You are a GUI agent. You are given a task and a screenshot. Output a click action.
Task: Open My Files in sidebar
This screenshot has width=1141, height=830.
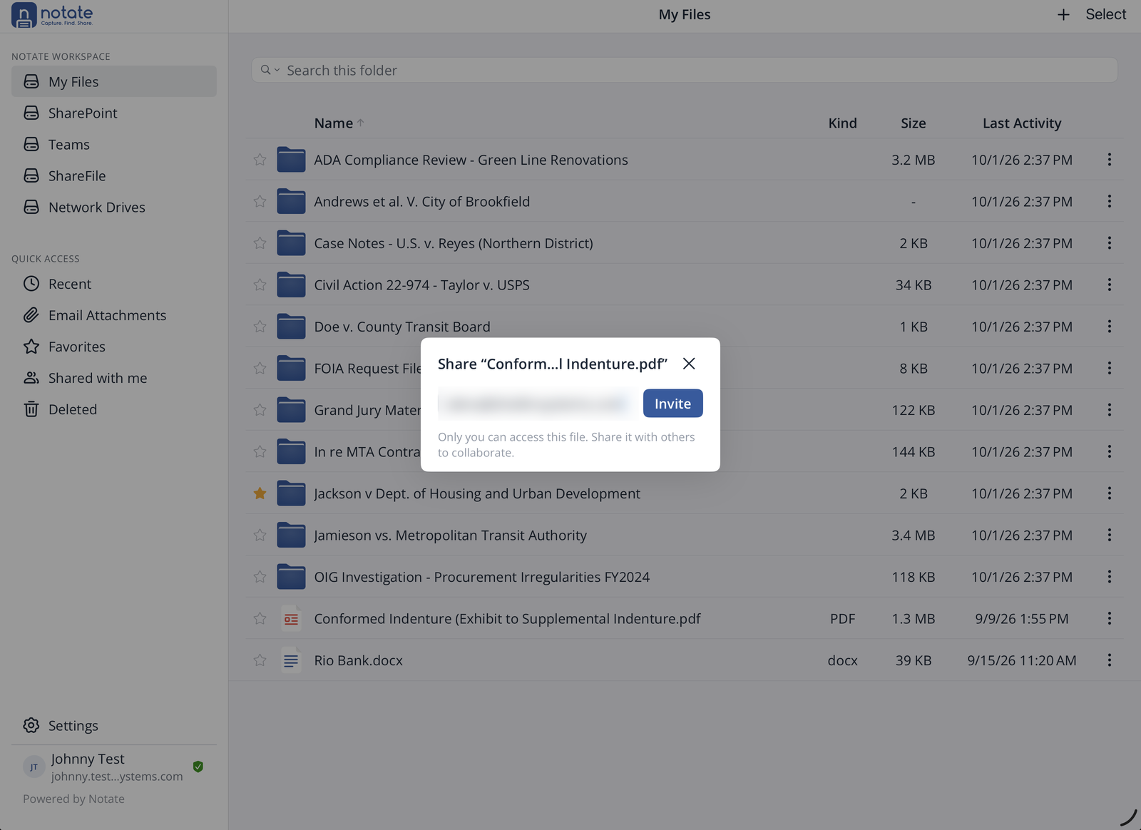[114, 81]
